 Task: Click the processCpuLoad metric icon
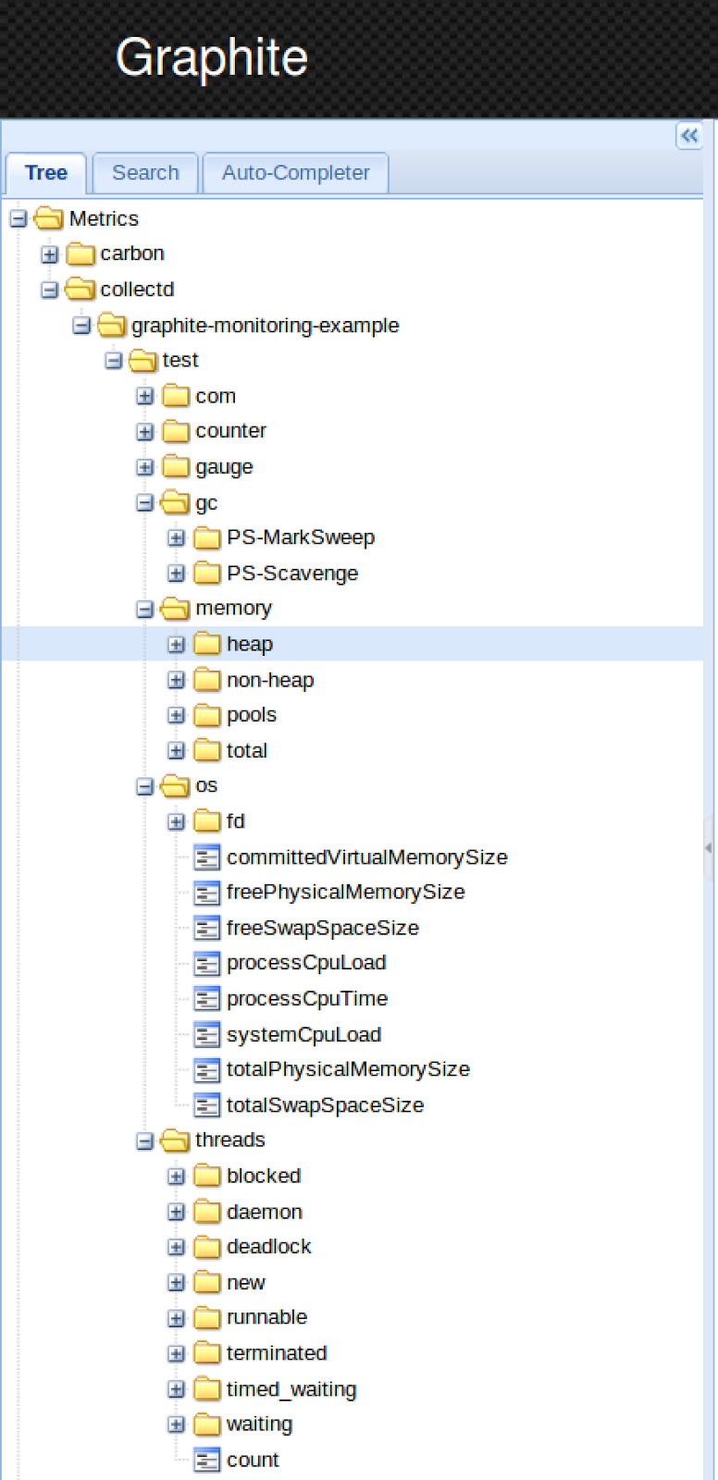207,964
